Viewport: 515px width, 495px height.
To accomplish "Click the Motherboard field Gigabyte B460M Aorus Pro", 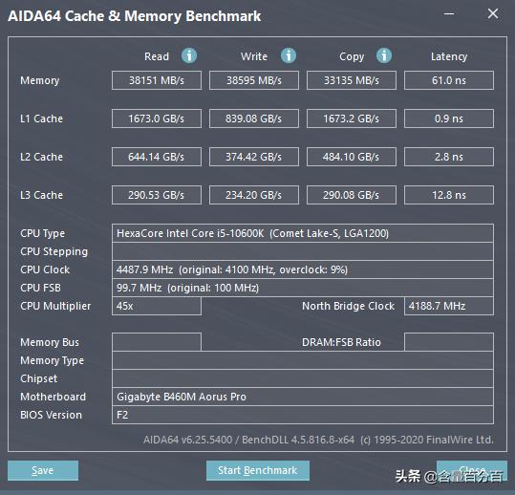I will [x=303, y=397].
